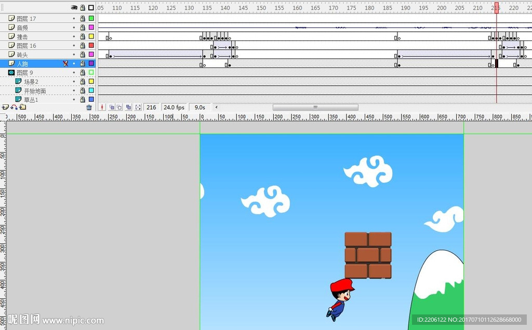This screenshot has width=532, height=330.
Task: Lock all layers using header padlock icon
Action: tap(83, 7)
